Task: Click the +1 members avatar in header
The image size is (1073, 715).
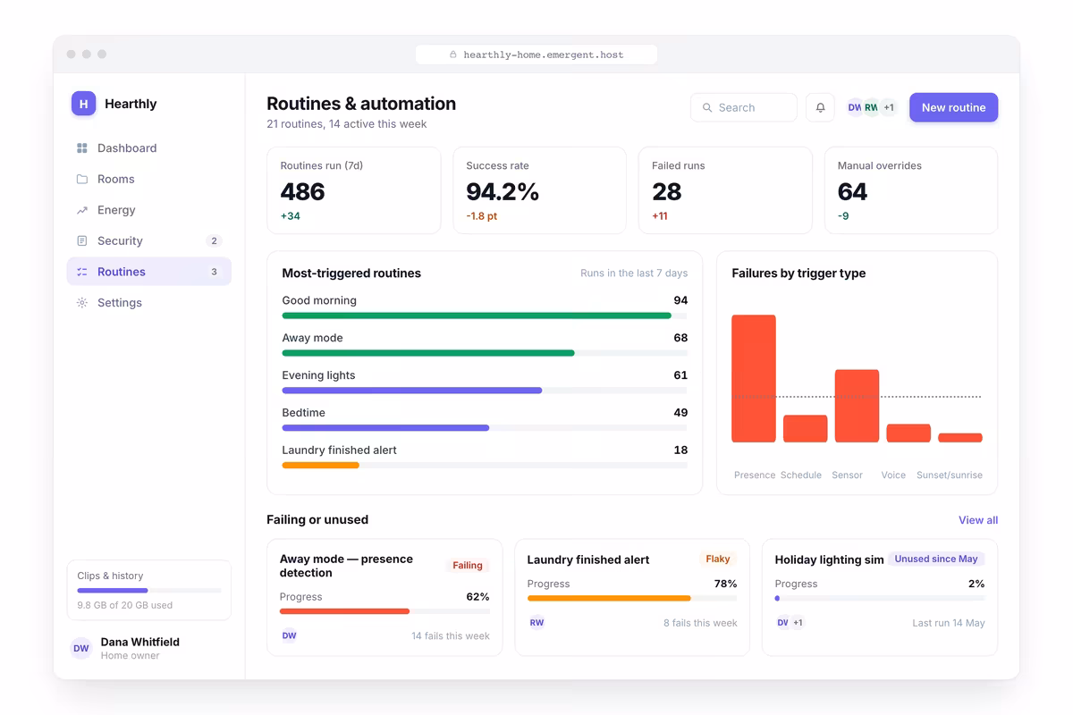Action: (888, 107)
